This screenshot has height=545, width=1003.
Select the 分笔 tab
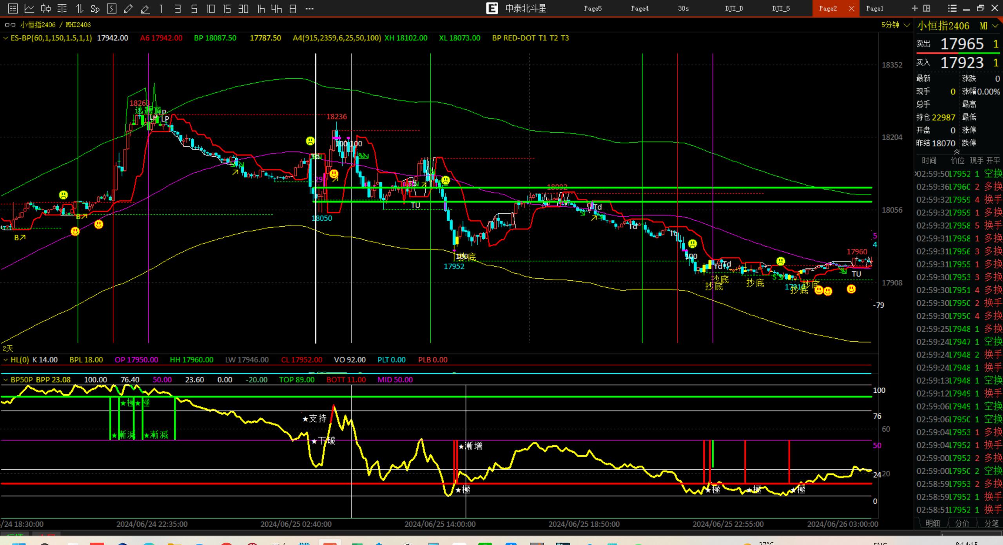coord(991,523)
